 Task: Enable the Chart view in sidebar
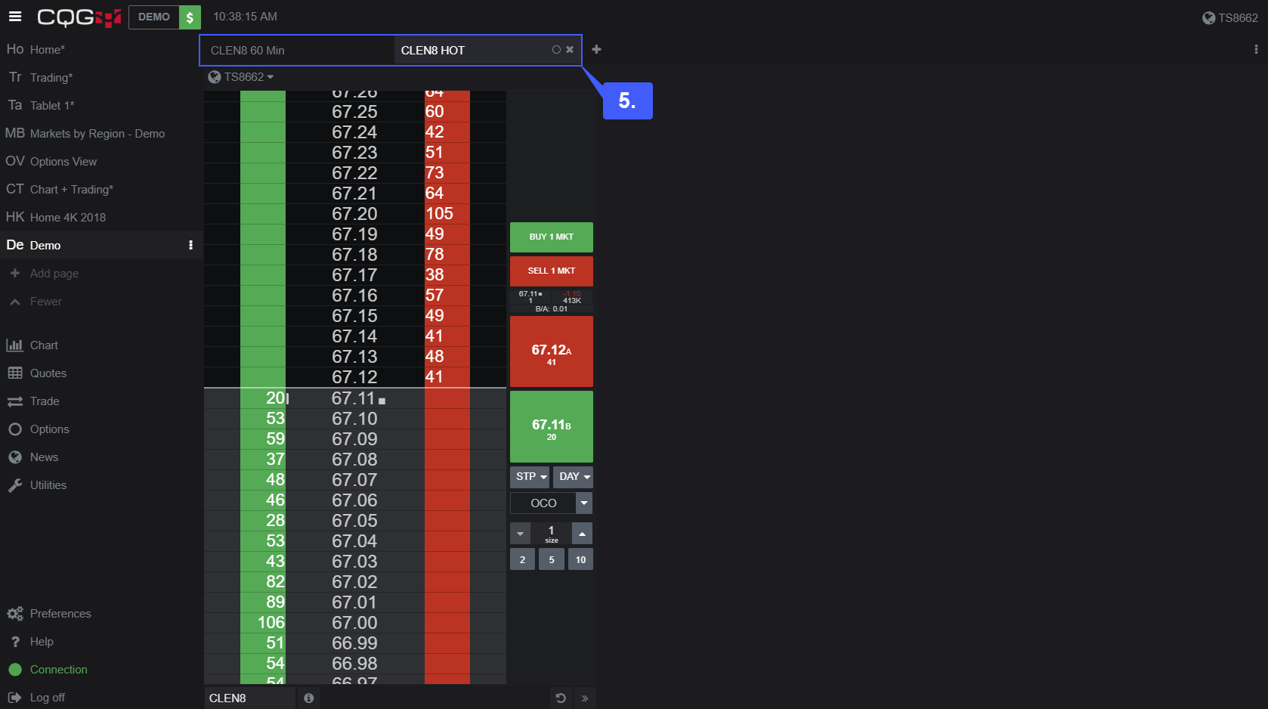pyautogui.click(x=43, y=345)
